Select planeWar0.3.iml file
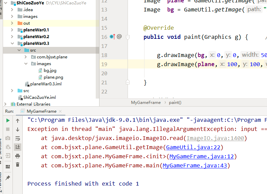This screenshot has width=267, height=194. pyautogui.click(x=46, y=84)
